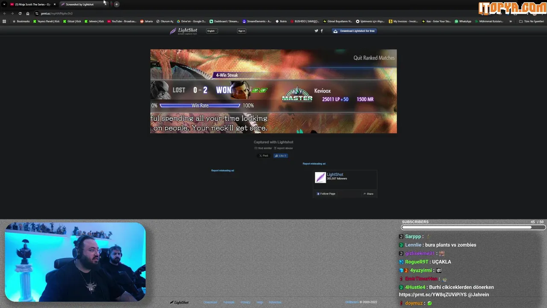Click the LightShot footer logo
The height and width of the screenshot is (308, 547).
(x=179, y=302)
